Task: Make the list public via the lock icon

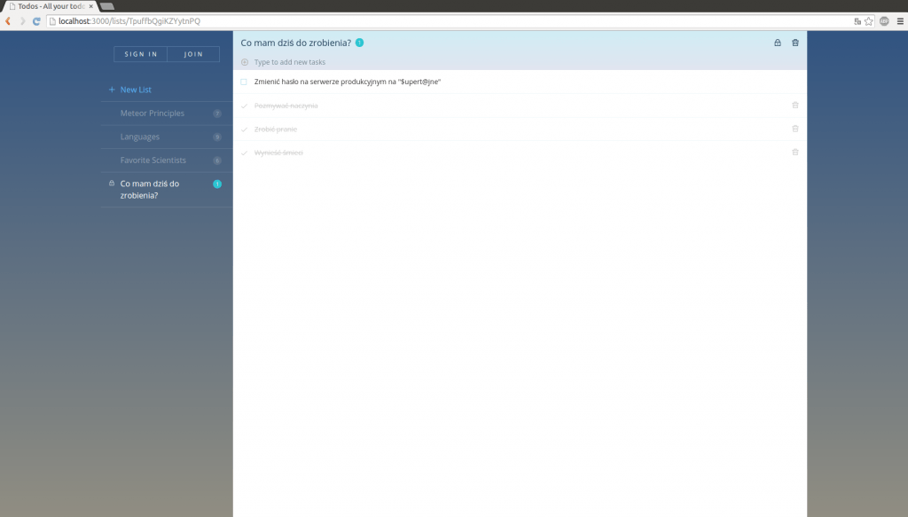Action: point(778,42)
